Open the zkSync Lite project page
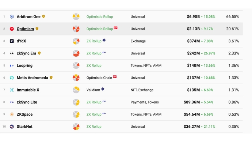The image size is (252, 142). point(27,102)
